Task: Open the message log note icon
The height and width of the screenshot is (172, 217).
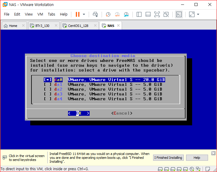Action: coord(208,169)
